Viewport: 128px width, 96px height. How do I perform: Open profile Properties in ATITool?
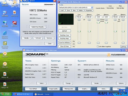click(89, 10)
